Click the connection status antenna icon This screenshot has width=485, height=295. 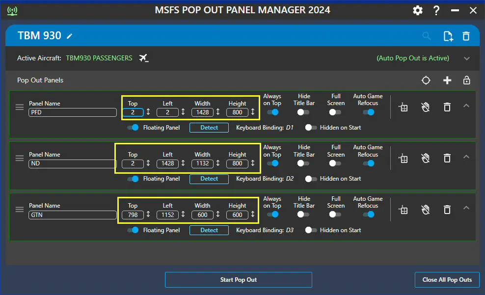coord(12,11)
